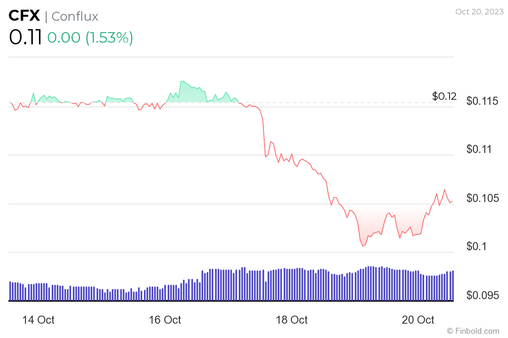
Task: Click the $0.105 y-axis label
Action: (x=482, y=198)
